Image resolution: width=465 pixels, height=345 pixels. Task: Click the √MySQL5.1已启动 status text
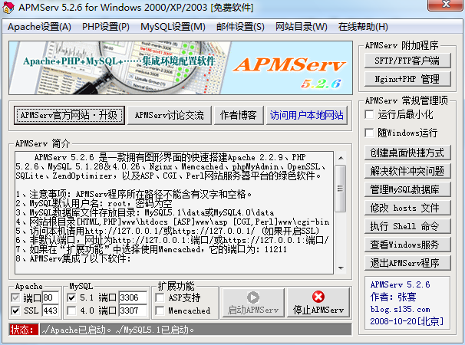pyautogui.click(x=154, y=330)
